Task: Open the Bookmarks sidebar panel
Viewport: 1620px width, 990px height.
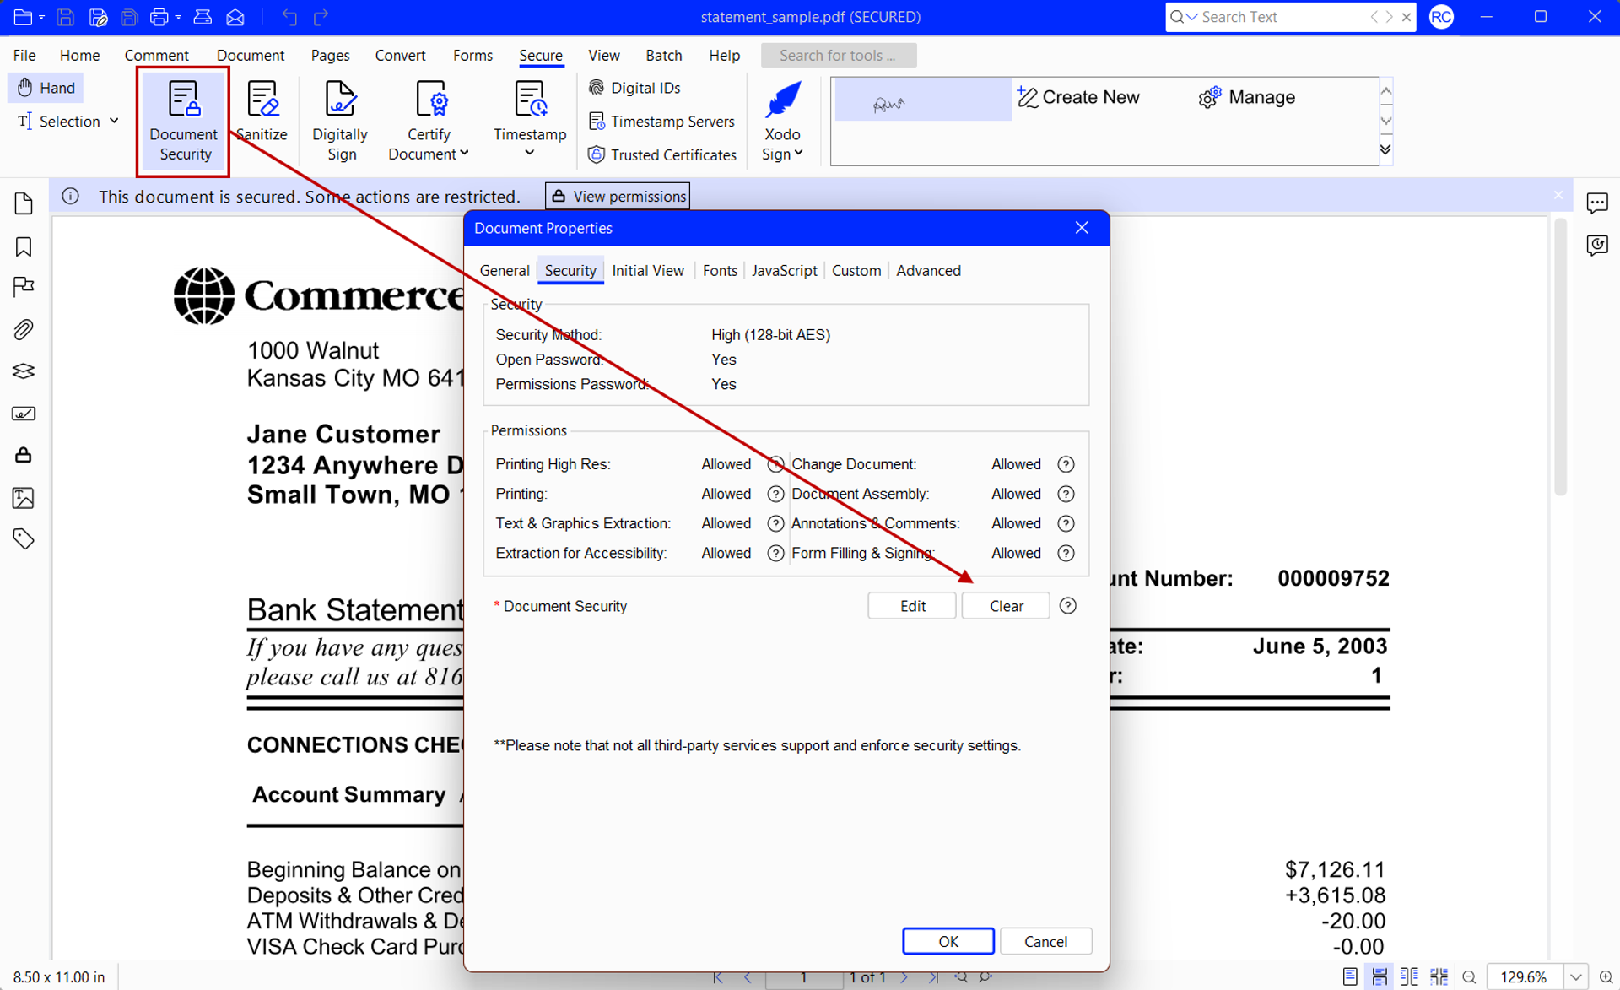Action: [24, 246]
